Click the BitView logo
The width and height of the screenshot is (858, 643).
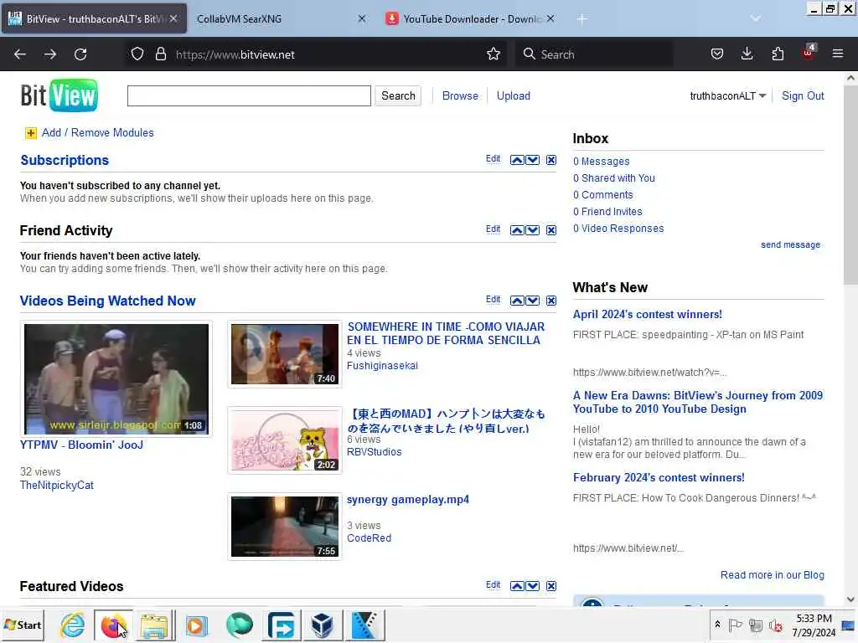coord(59,95)
